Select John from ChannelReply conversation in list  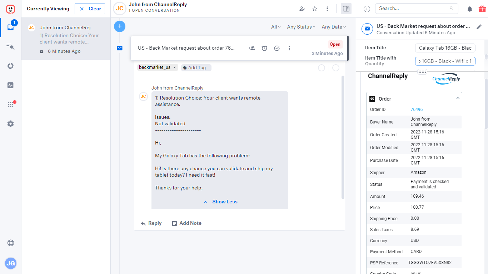pyautogui.click(x=66, y=39)
